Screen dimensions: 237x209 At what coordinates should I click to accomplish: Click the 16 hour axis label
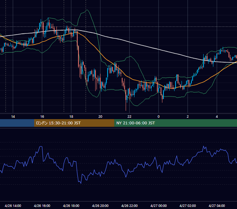click(42, 117)
